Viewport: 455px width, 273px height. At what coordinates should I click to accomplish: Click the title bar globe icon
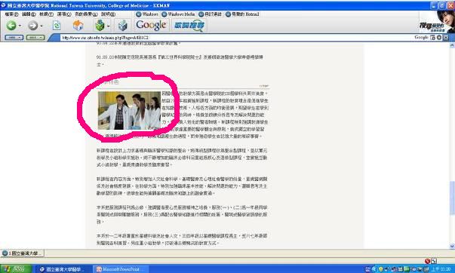click(x=4, y=5)
